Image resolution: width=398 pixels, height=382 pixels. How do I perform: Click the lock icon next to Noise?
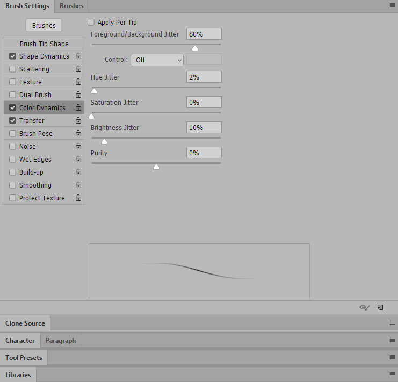point(78,146)
